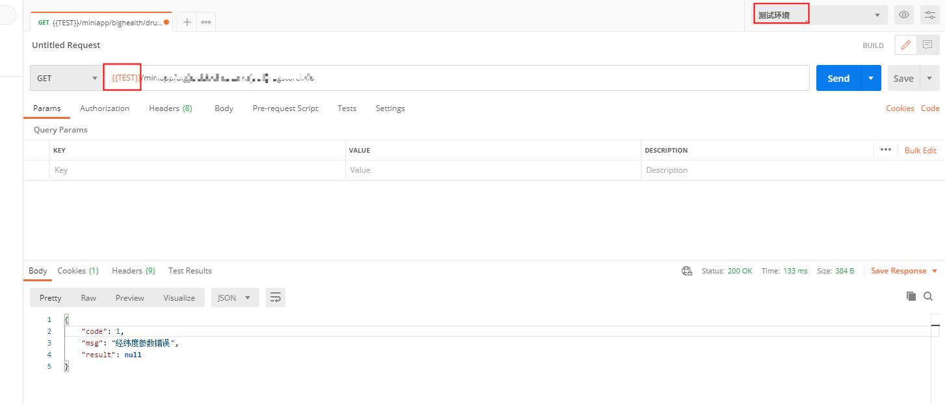Toggle response line wrap icon

point(276,297)
